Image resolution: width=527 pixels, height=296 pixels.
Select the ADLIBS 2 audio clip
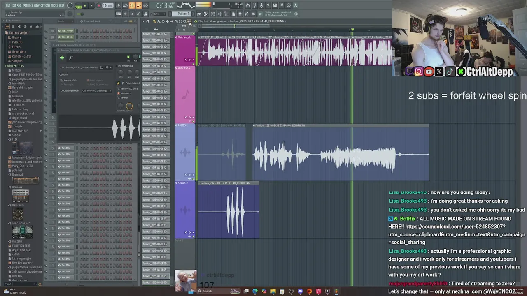tap(229, 210)
